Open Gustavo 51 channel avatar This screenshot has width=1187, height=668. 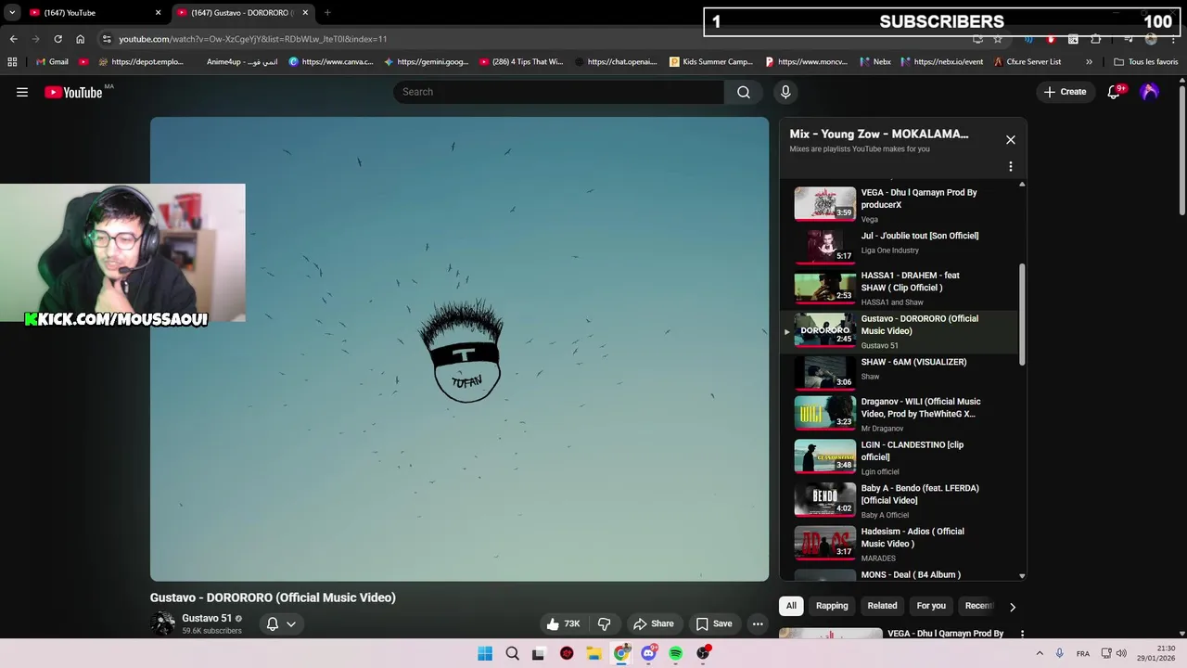tap(162, 623)
